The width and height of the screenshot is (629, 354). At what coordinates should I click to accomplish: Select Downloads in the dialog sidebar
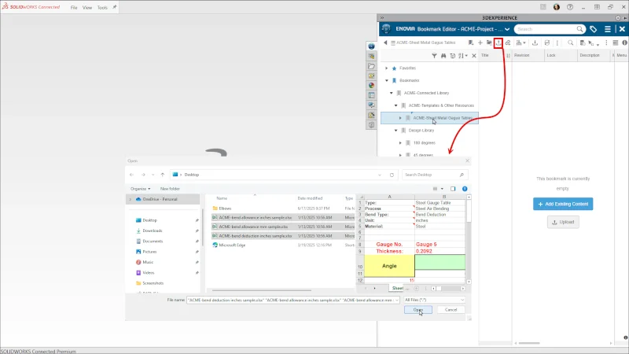[x=153, y=230]
